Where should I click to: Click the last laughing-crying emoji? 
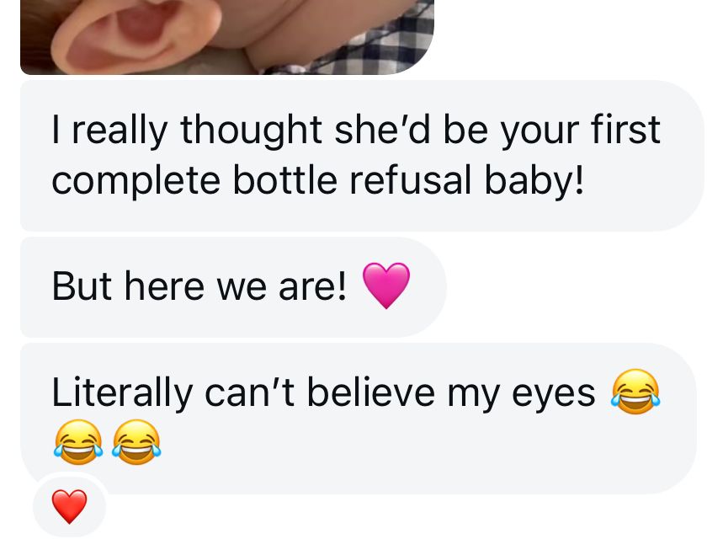coord(136,442)
